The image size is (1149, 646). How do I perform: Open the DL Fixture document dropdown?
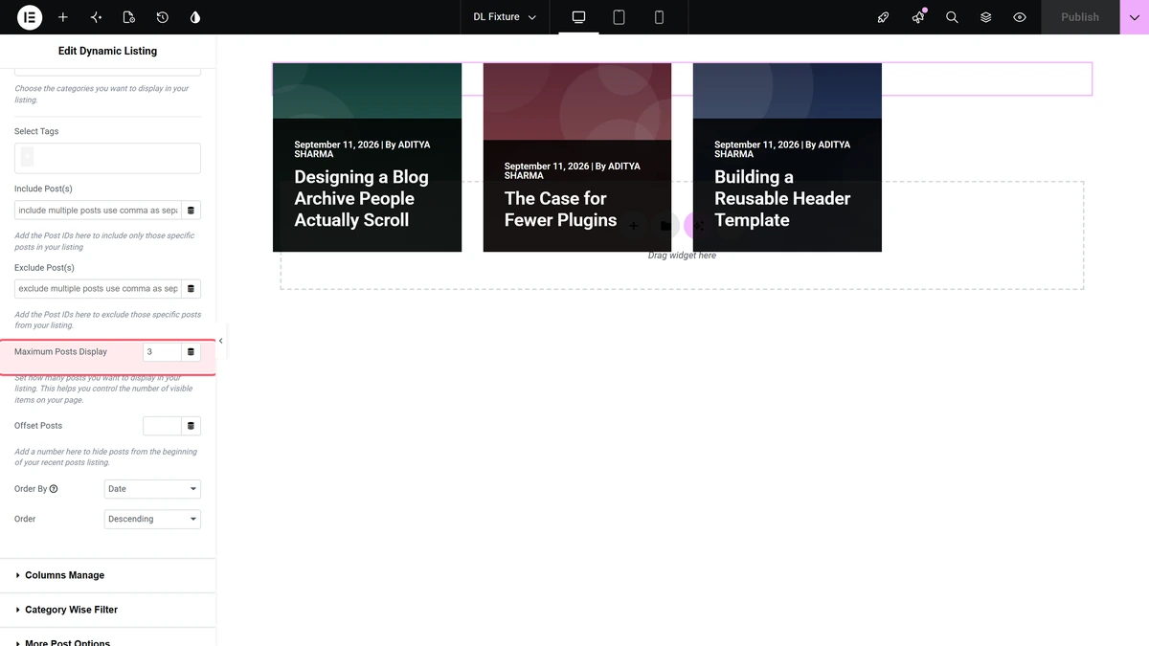click(505, 17)
